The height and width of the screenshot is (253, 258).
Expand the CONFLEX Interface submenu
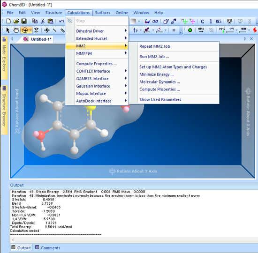[97, 71]
